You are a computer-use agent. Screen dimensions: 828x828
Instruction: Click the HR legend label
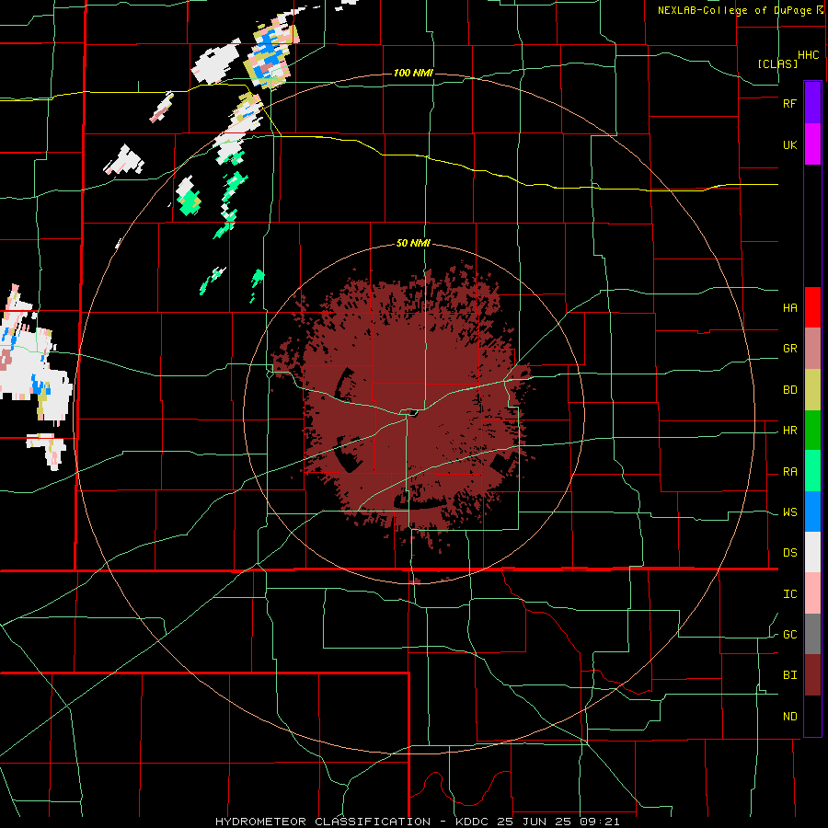pyautogui.click(x=789, y=431)
